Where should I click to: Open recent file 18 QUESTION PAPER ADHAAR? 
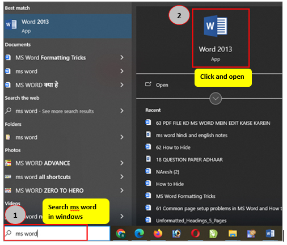189,160
